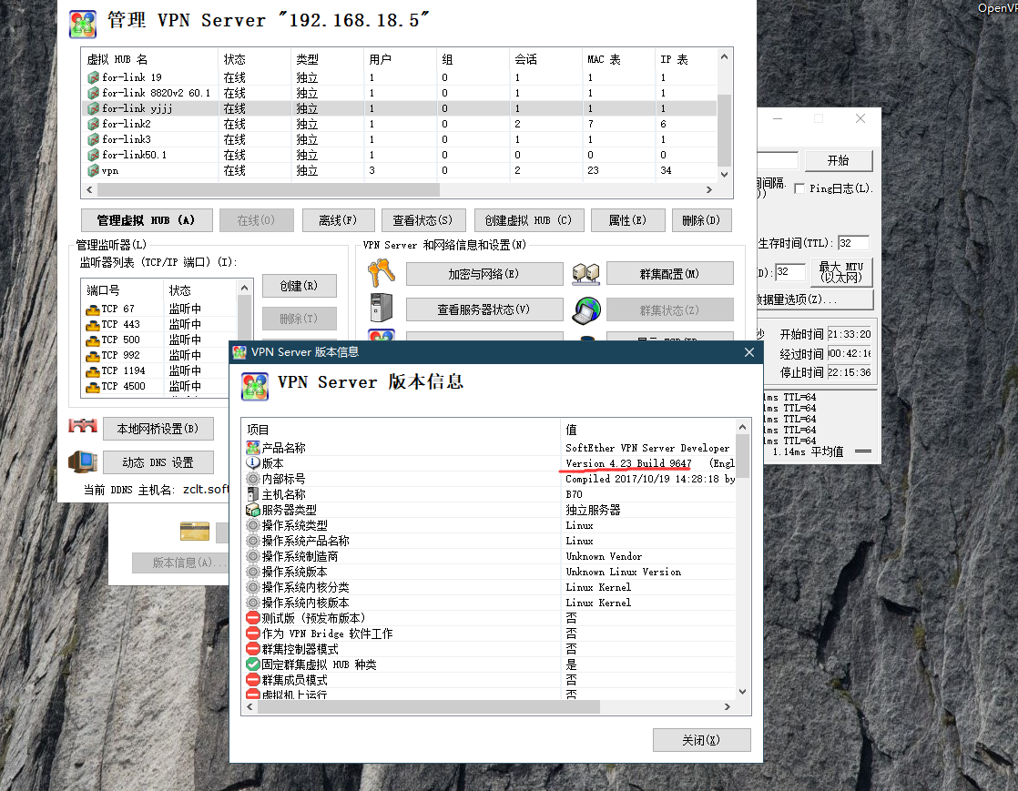Click the computer icon beside 动态 DNS 设置
Image resolution: width=1018 pixels, height=791 pixels.
[83, 461]
